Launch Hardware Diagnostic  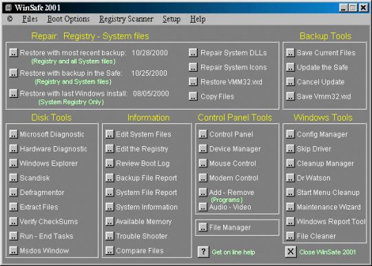point(14,149)
